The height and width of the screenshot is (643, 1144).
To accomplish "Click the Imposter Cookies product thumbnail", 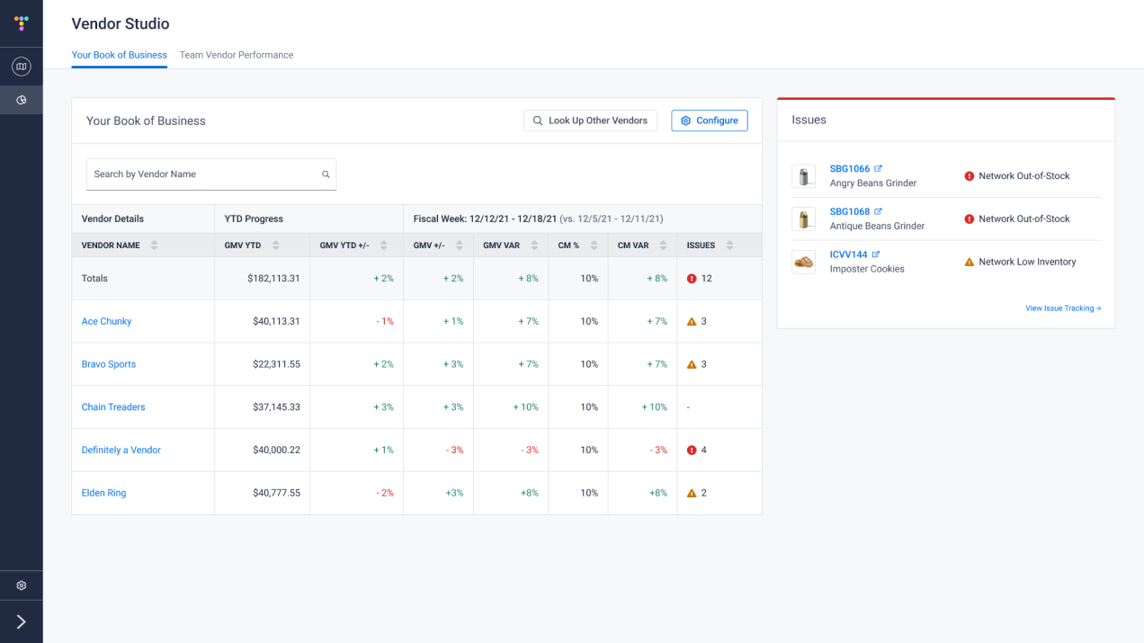I will (x=803, y=262).
